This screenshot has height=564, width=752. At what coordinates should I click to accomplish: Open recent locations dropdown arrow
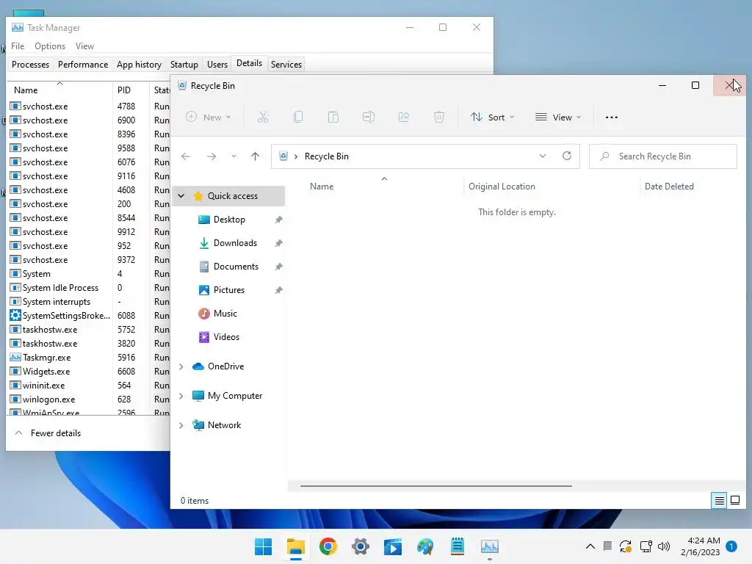point(234,156)
